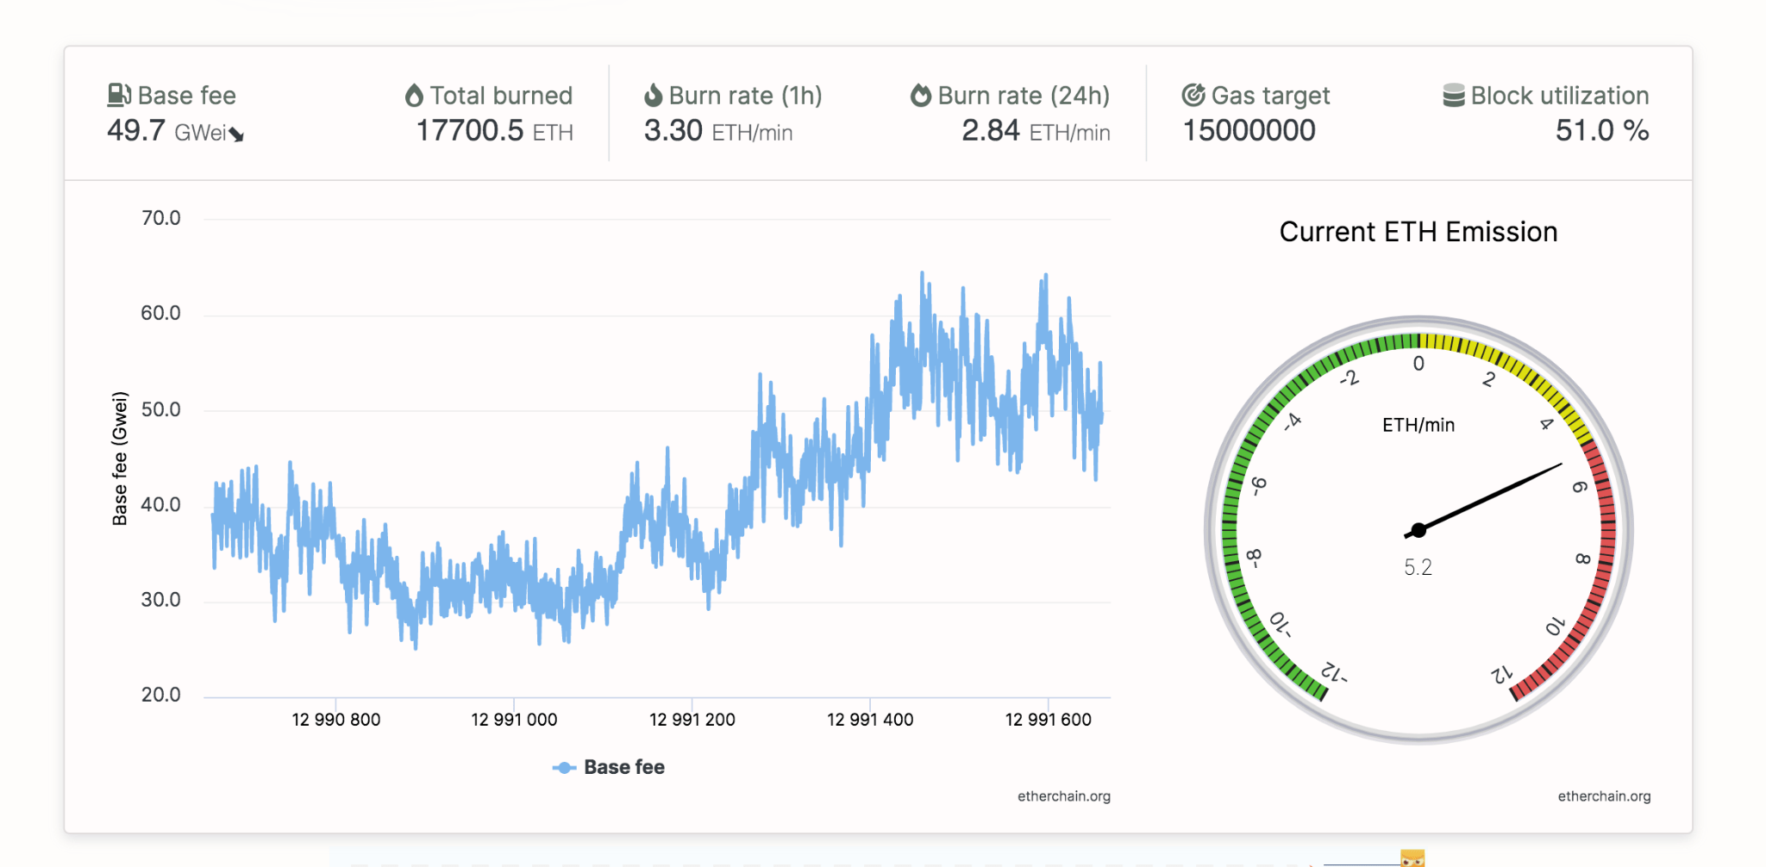The width and height of the screenshot is (1766, 867).
Task: Click the positive 6 mark on the gauge
Action: point(1579,487)
